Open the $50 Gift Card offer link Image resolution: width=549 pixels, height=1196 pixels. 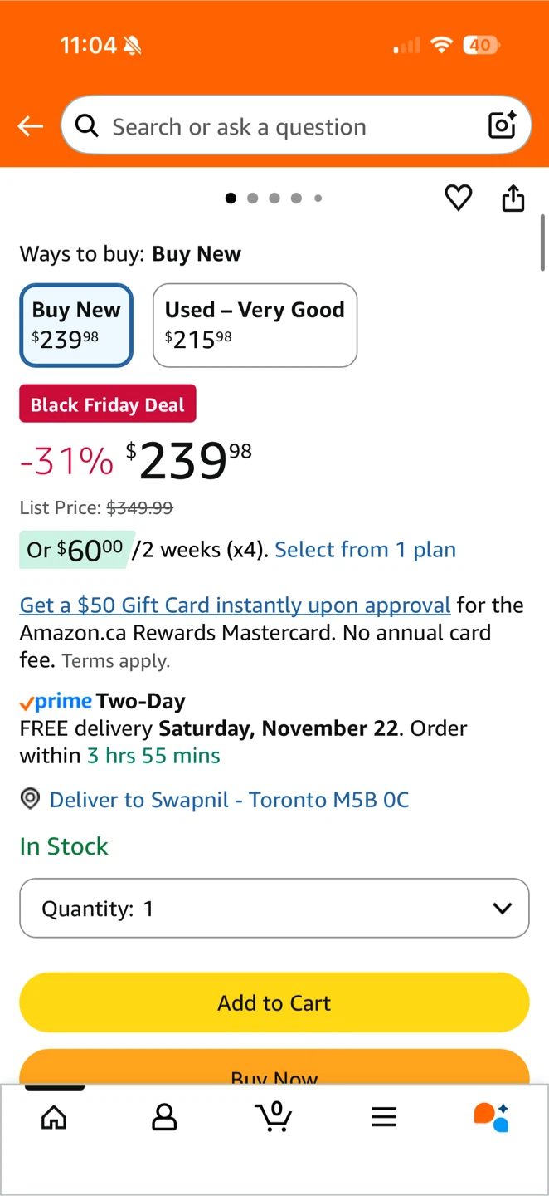(x=235, y=605)
